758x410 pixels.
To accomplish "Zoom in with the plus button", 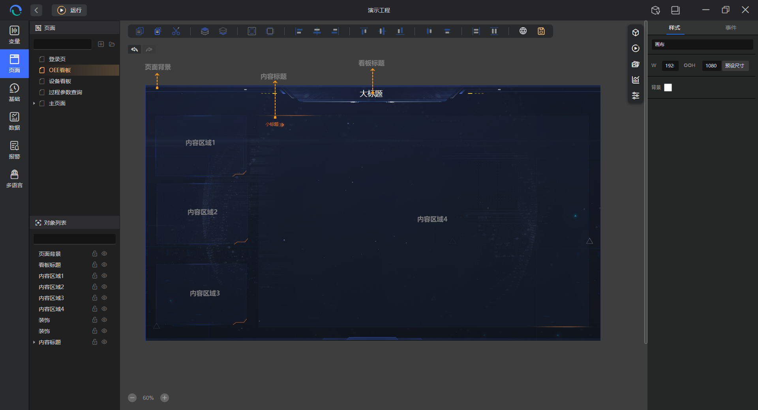I will (165, 398).
